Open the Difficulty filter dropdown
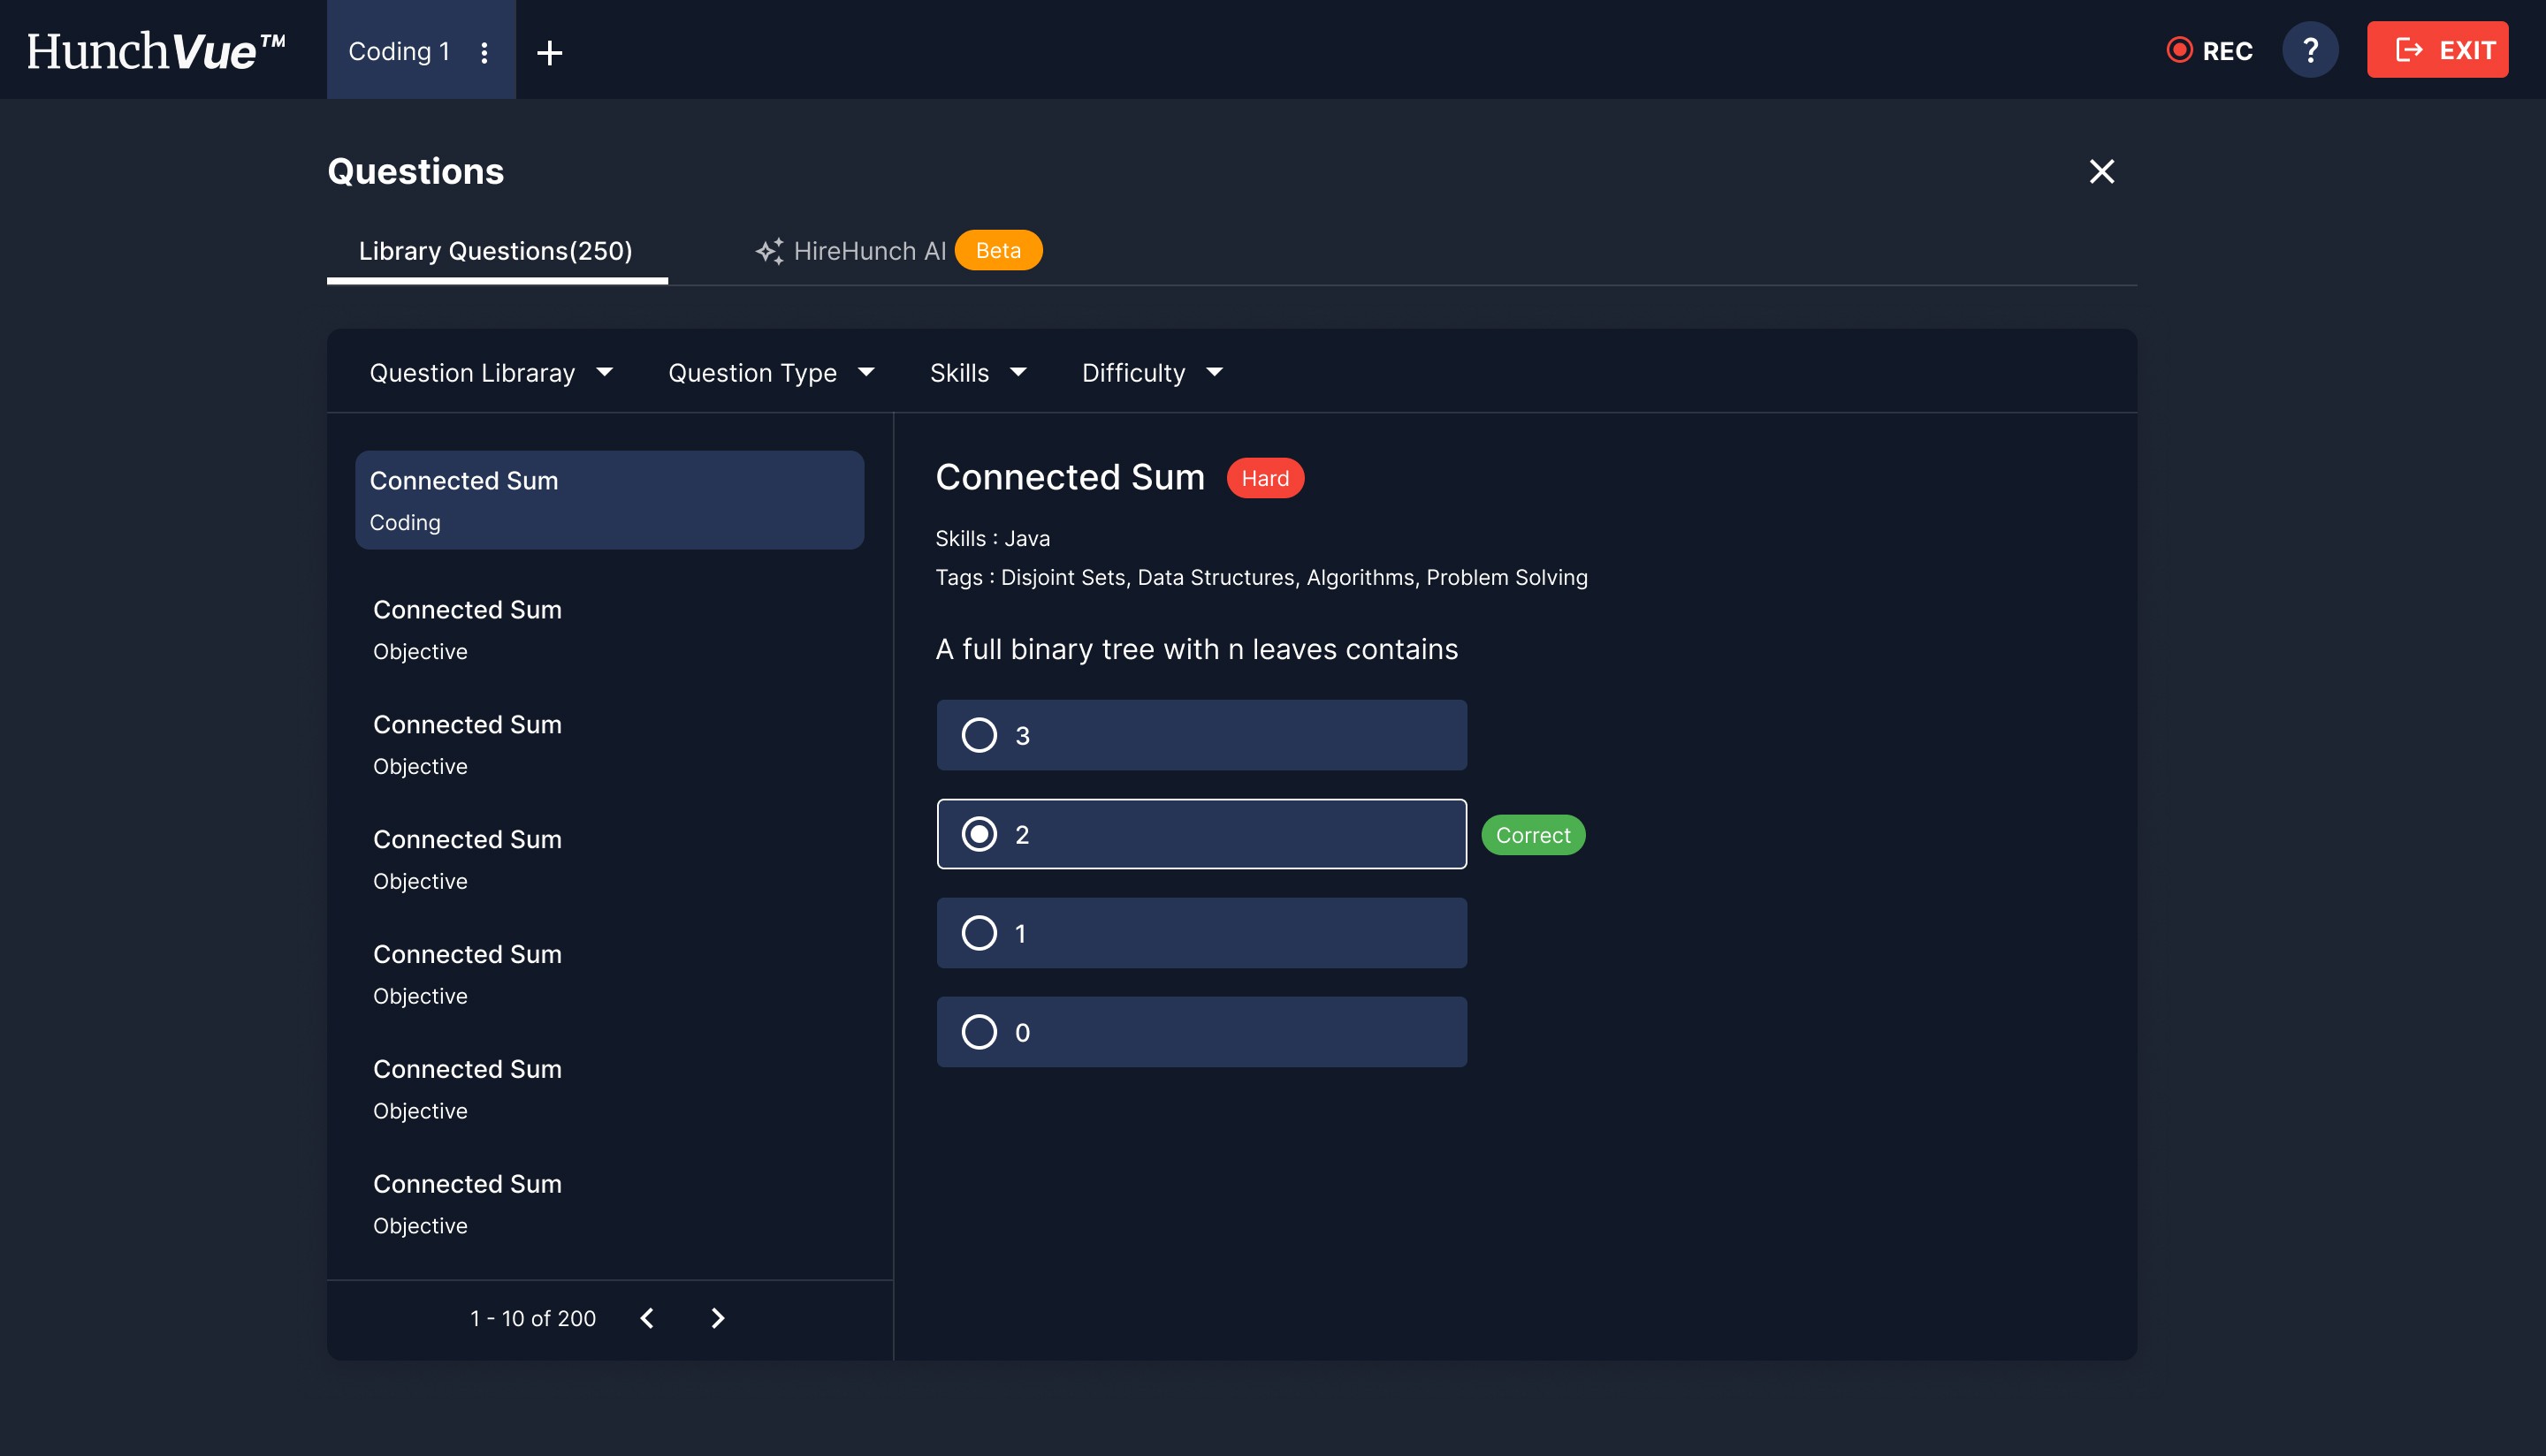The image size is (2546, 1456). pyautogui.click(x=1152, y=373)
